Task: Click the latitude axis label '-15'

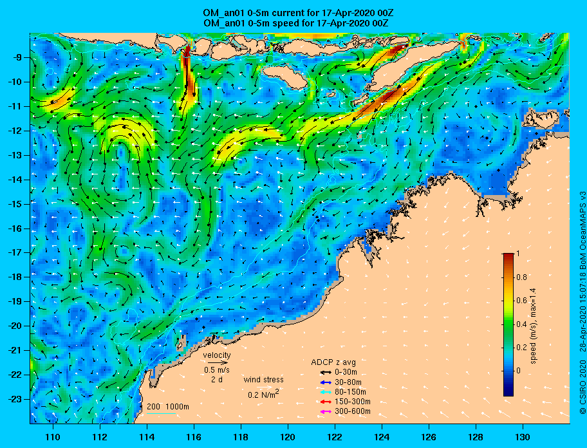Action: 15,204
